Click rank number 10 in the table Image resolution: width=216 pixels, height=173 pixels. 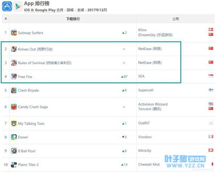(x=6, y=164)
